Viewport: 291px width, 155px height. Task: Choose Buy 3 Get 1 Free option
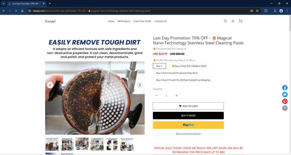(x=177, y=73)
